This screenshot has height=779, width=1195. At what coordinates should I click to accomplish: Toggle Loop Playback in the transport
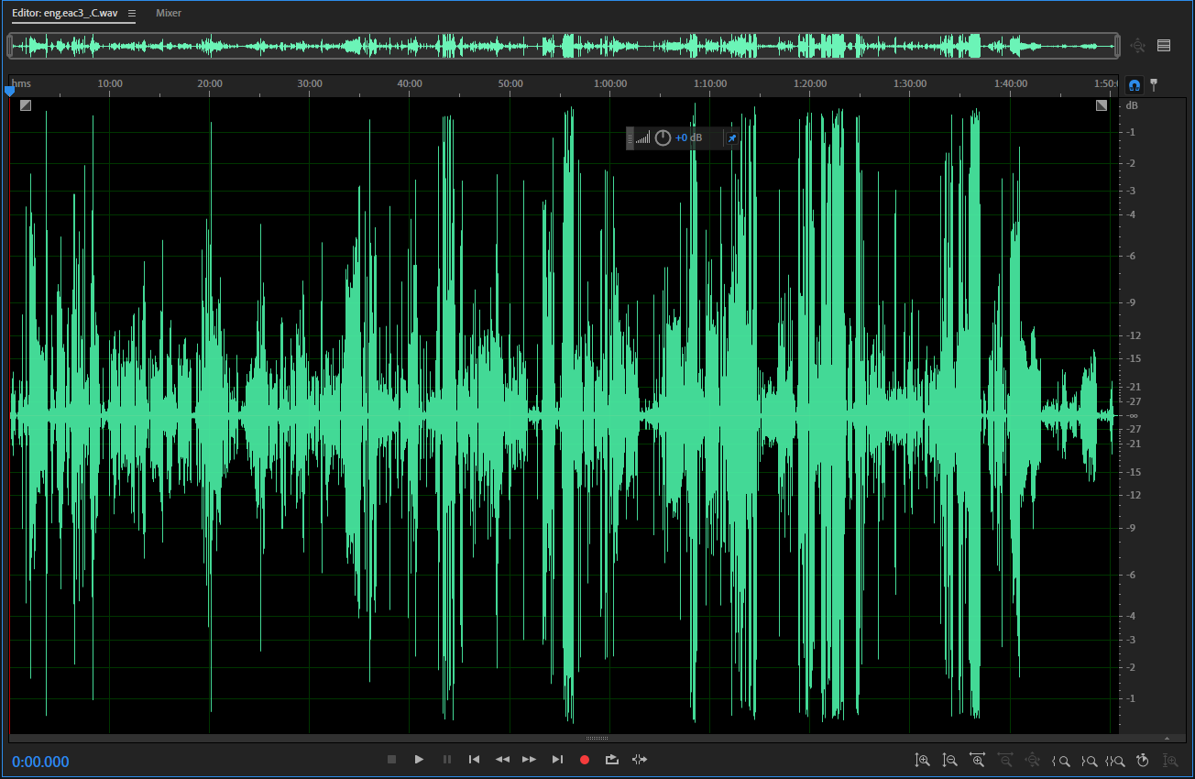(x=612, y=760)
